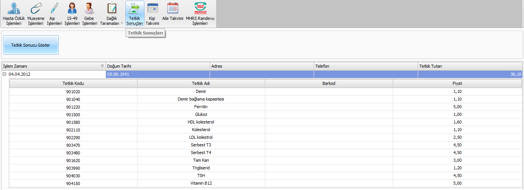
Task: Click test code 904030 for TSH
Action: pos(73,175)
